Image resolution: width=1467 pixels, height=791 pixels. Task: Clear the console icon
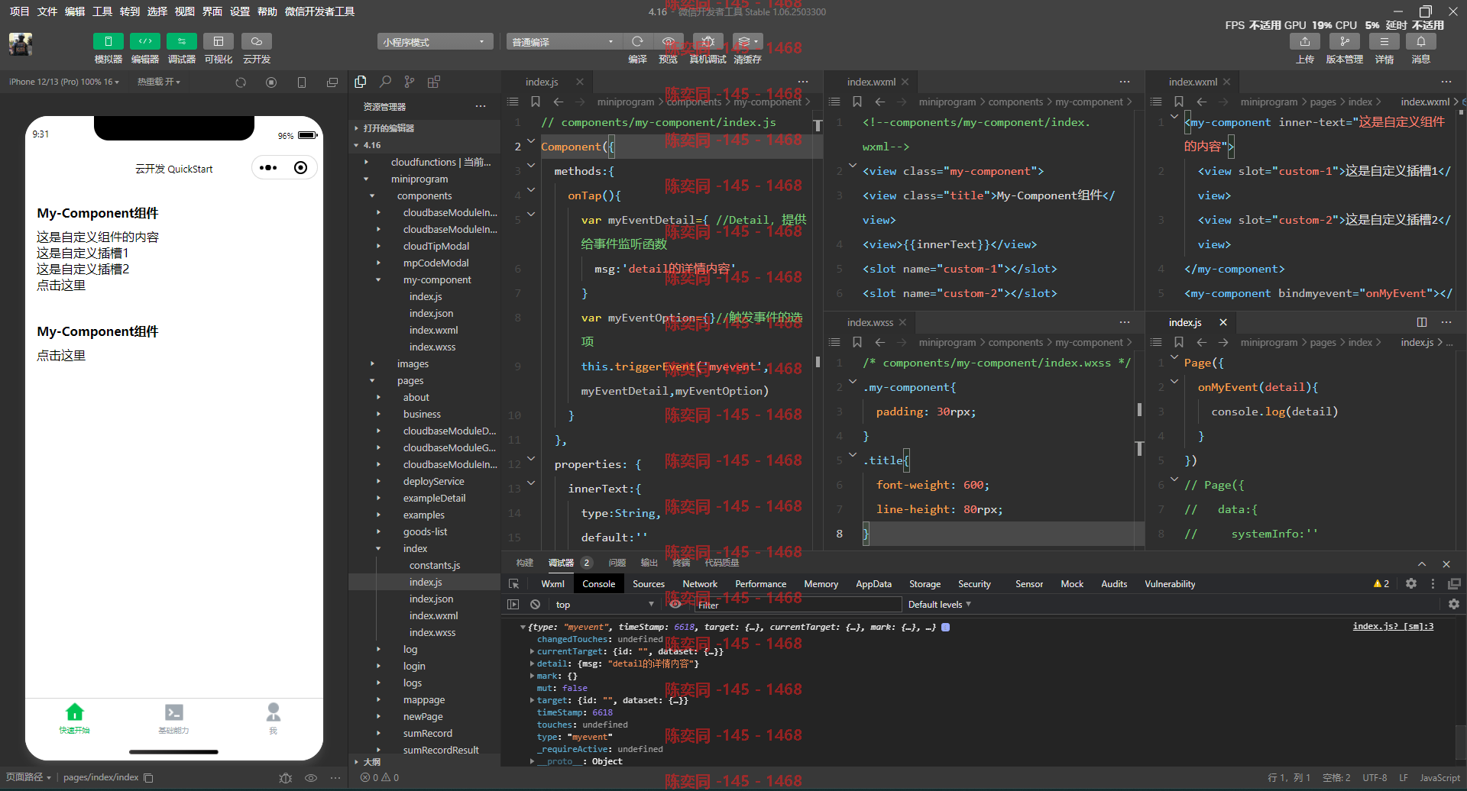pos(536,604)
